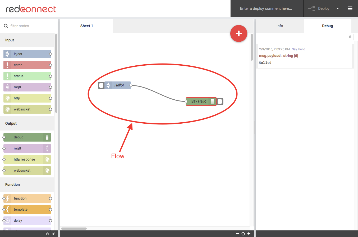Open the hamburger main menu

coord(350,8)
